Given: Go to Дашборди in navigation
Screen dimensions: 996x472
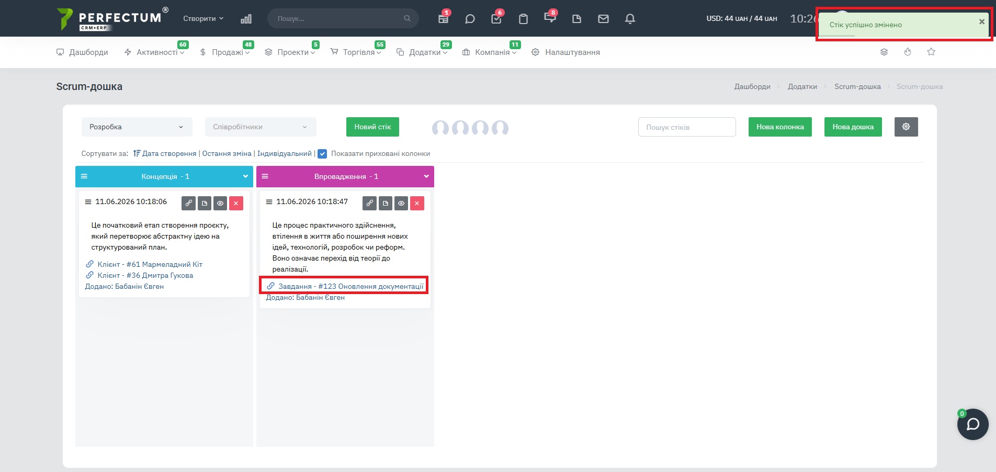Looking at the screenshot, I should pyautogui.click(x=83, y=52).
